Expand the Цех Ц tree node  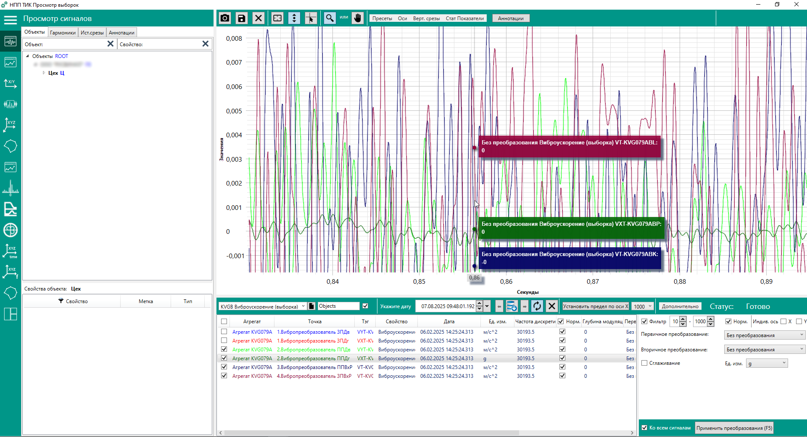tap(44, 73)
